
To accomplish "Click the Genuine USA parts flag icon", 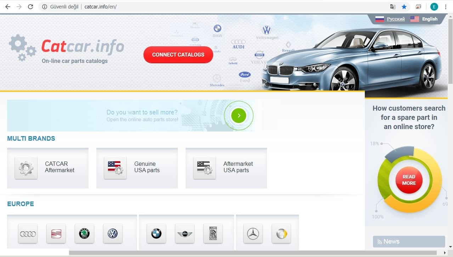I will [115, 168].
